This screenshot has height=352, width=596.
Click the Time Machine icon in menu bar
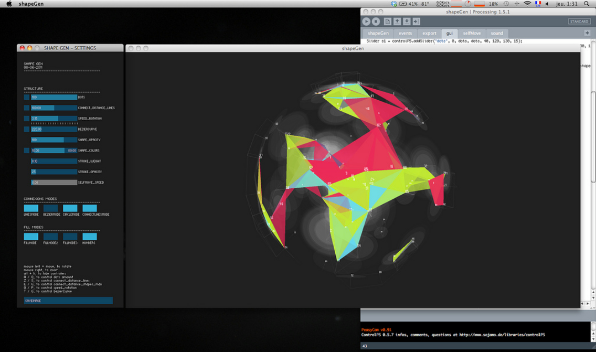click(x=506, y=4)
